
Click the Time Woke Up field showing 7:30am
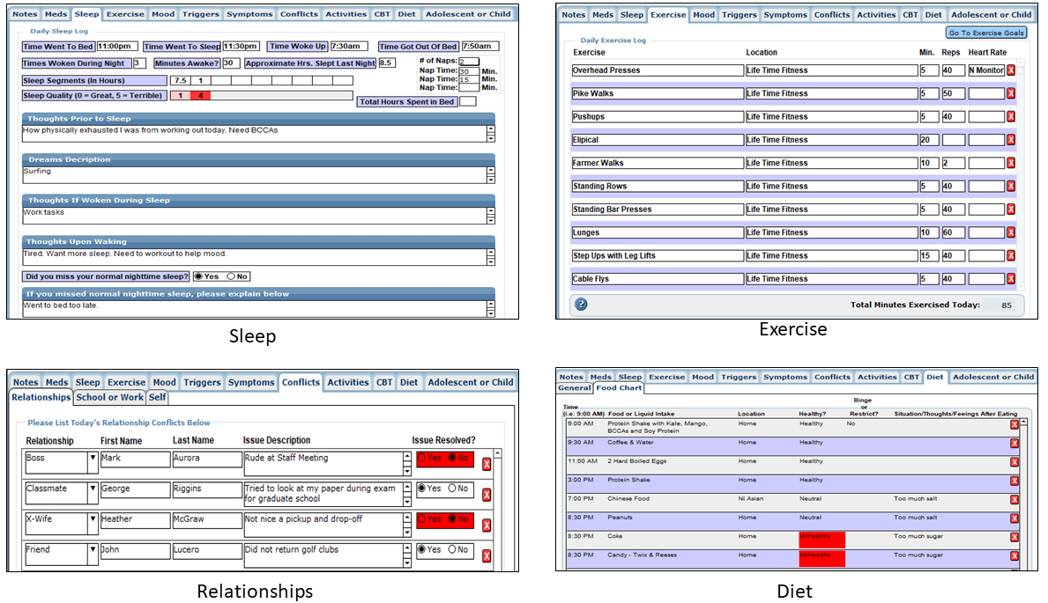click(x=349, y=47)
